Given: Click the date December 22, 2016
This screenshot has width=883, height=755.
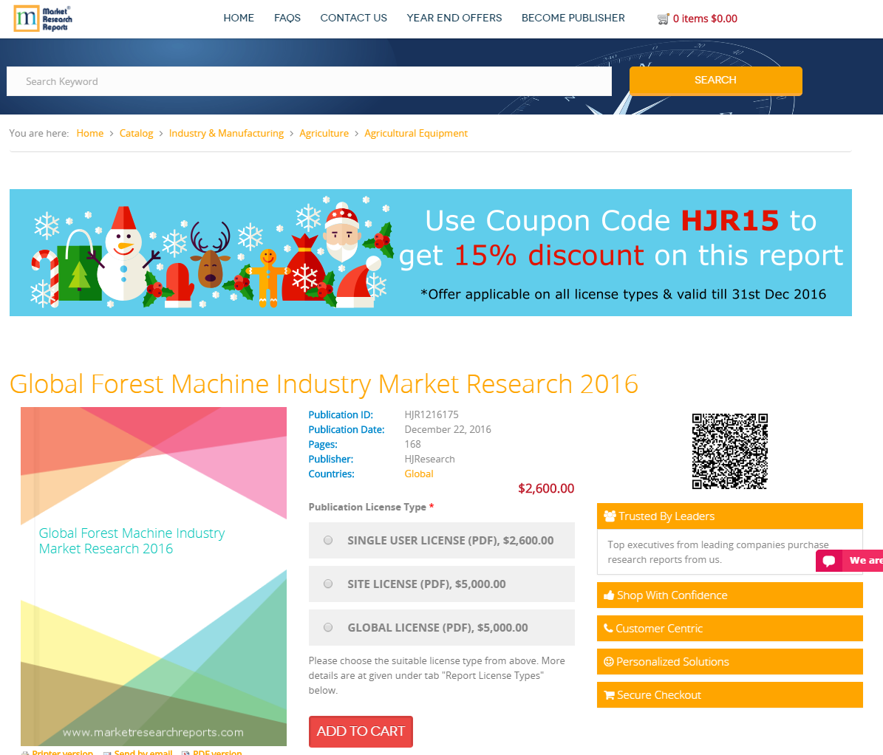Looking at the screenshot, I should point(448,429).
